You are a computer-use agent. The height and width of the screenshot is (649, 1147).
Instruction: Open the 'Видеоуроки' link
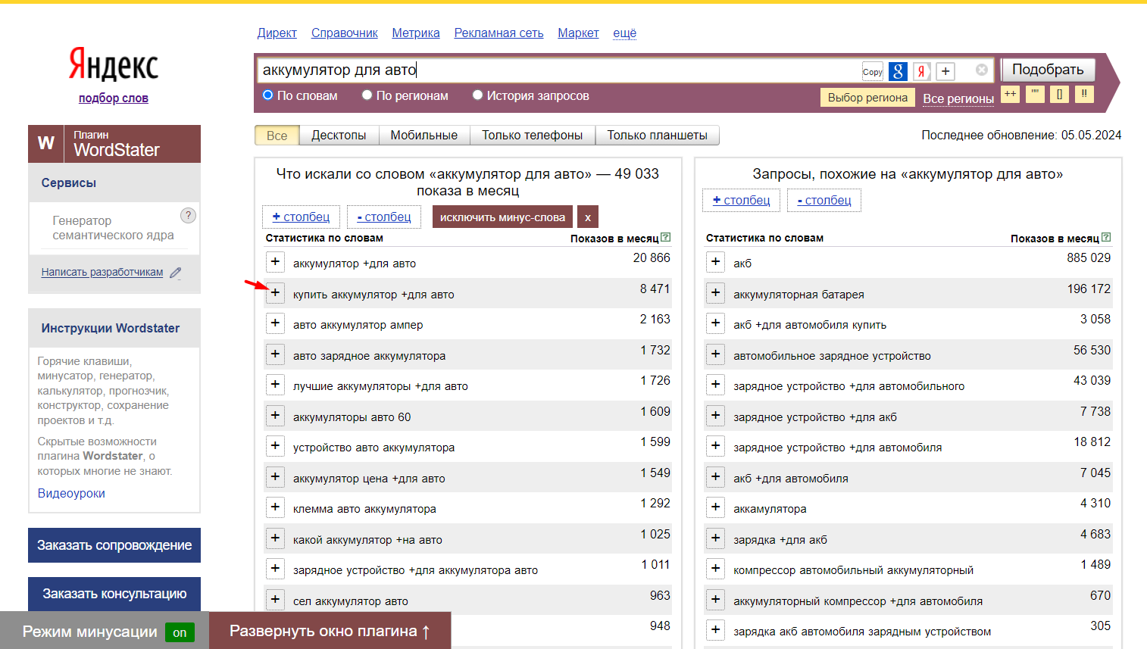(71, 493)
